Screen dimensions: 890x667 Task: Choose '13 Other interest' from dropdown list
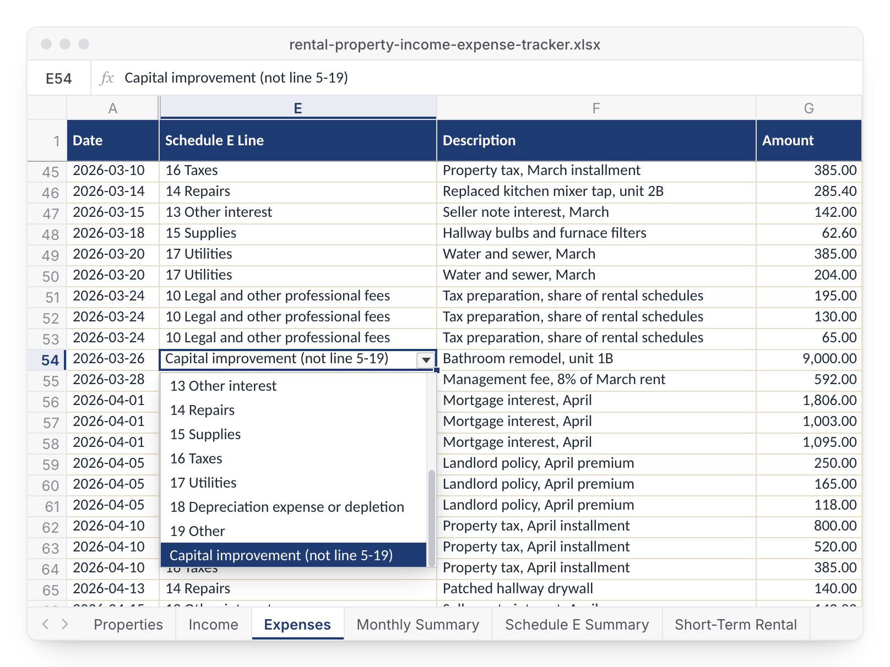tap(294, 386)
